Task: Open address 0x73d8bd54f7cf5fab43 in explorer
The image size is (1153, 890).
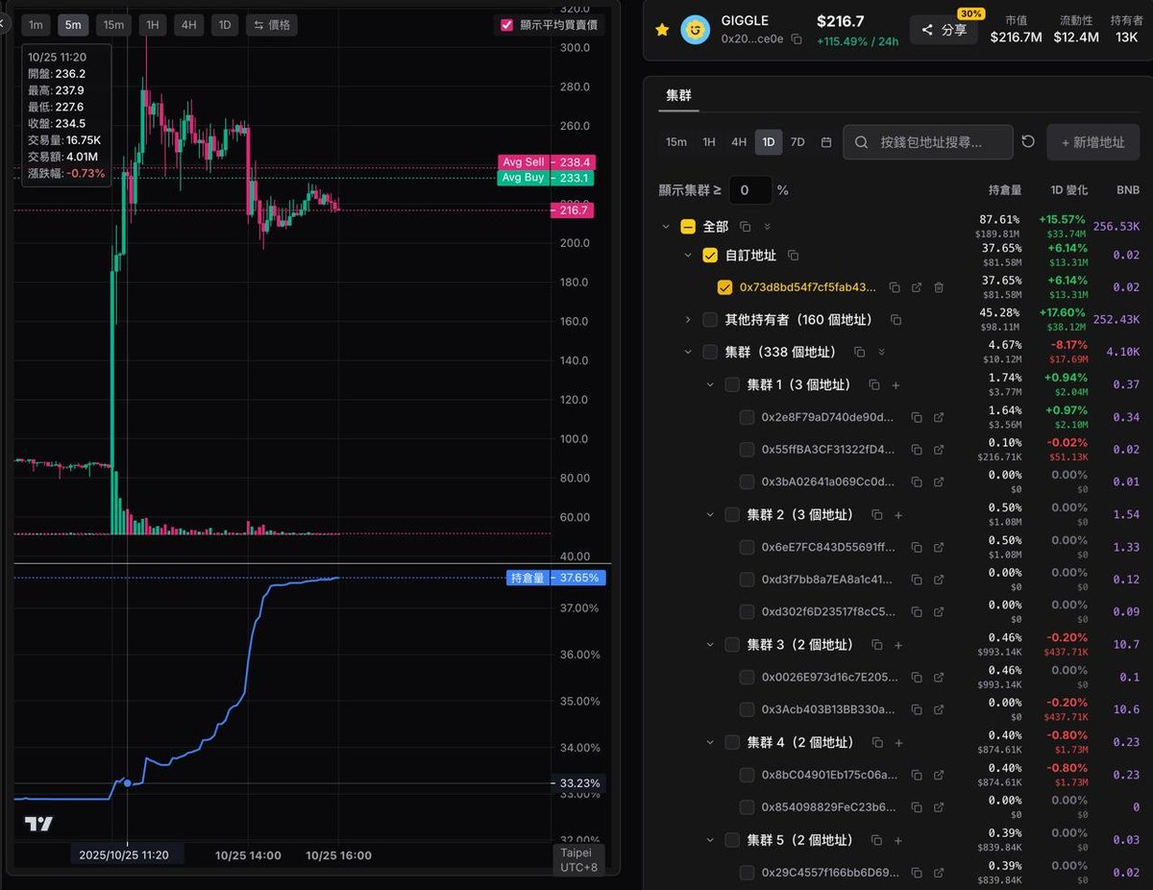Action: [x=917, y=287]
